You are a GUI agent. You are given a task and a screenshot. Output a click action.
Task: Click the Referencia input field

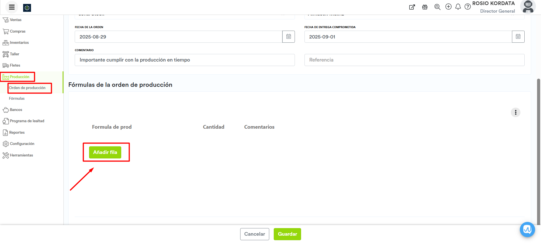tap(414, 60)
